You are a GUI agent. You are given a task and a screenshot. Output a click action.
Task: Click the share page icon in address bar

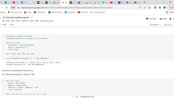(145, 8)
